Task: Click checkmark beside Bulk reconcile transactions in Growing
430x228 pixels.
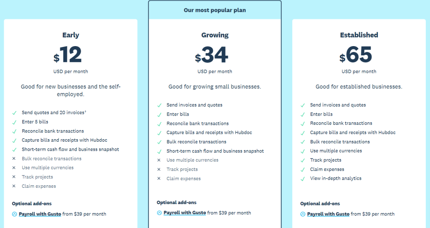Action: click(159, 142)
